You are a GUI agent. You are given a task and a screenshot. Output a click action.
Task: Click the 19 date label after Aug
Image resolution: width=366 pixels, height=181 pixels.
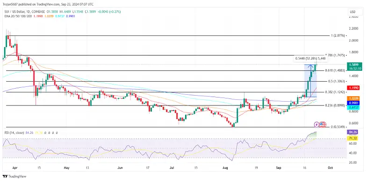pos(256,168)
